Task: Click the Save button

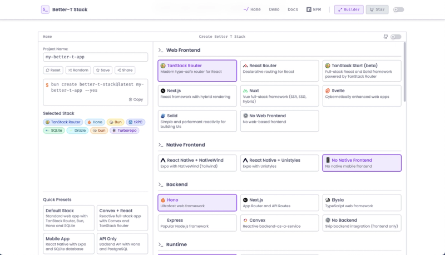Action: [x=103, y=70]
